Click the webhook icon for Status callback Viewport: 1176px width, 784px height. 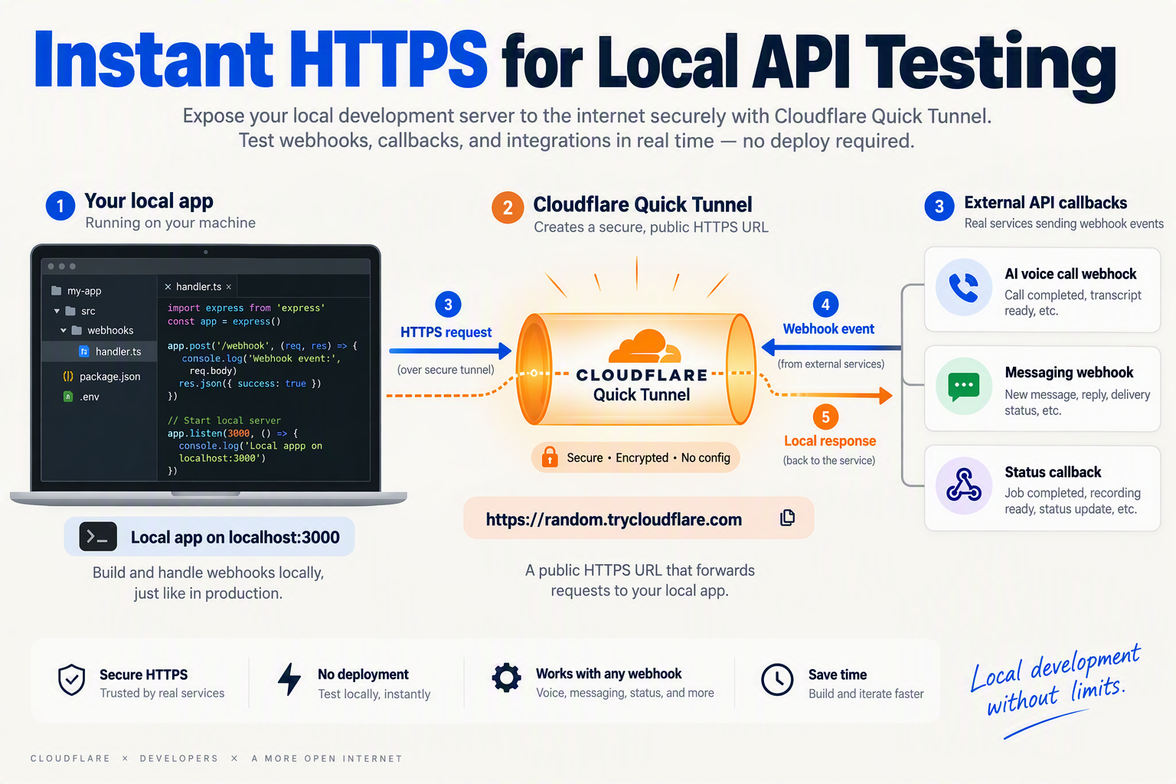(964, 486)
